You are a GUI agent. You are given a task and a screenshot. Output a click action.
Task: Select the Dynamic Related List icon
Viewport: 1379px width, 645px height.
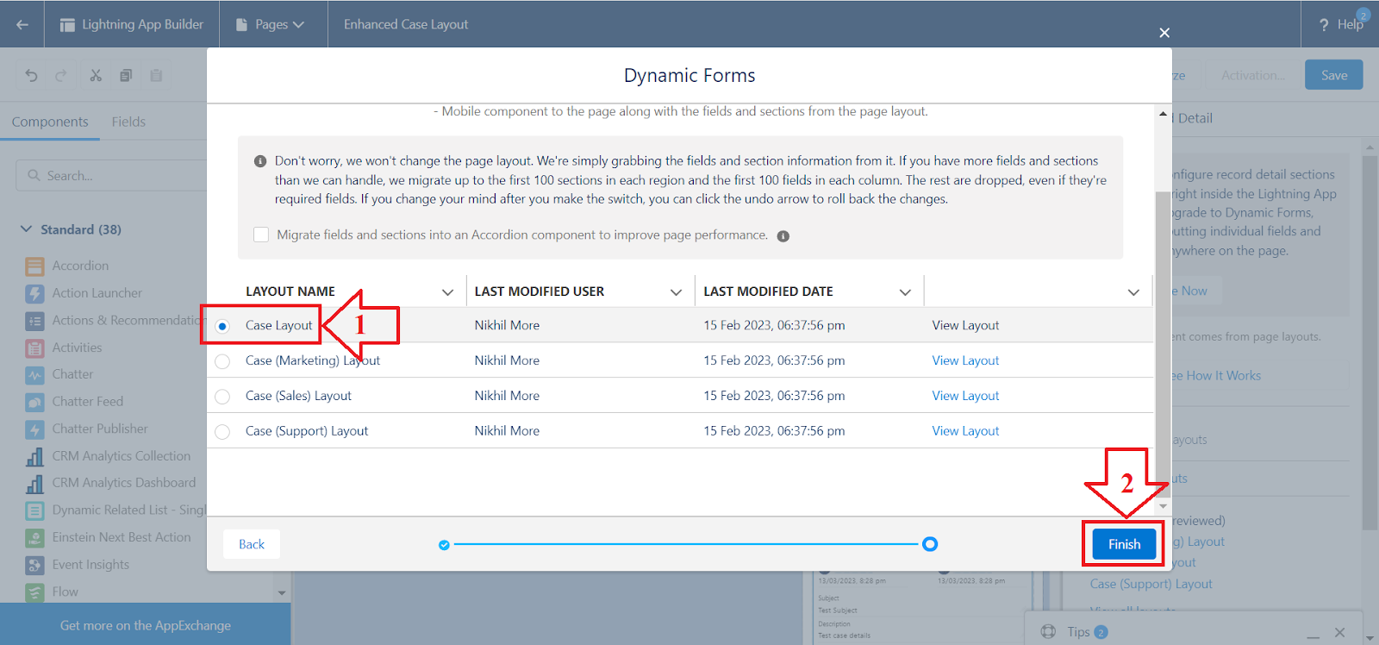[34, 510]
